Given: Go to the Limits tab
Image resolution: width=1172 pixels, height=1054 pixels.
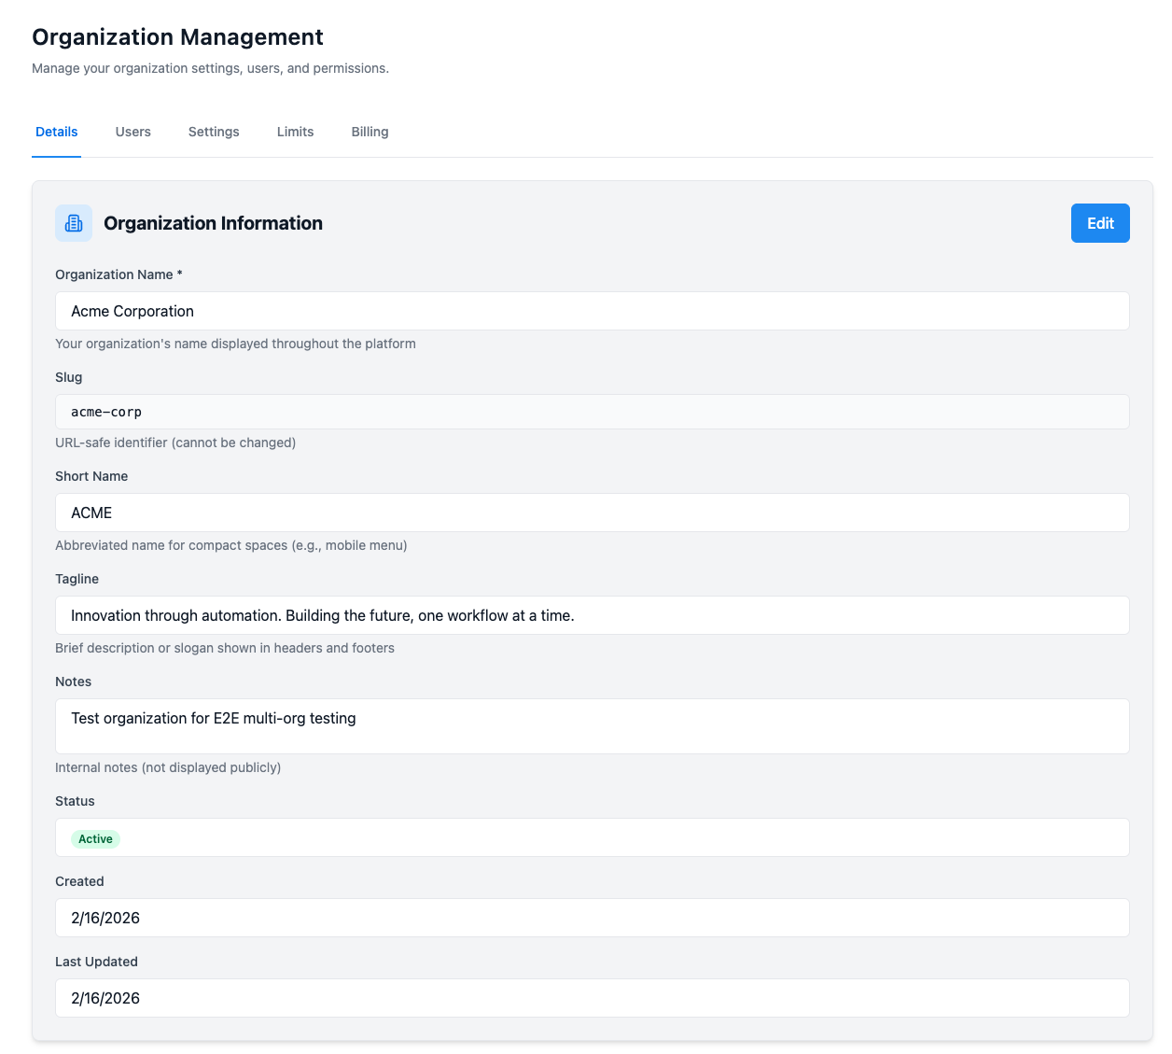Looking at the screenshot, I should coord(295,132).
